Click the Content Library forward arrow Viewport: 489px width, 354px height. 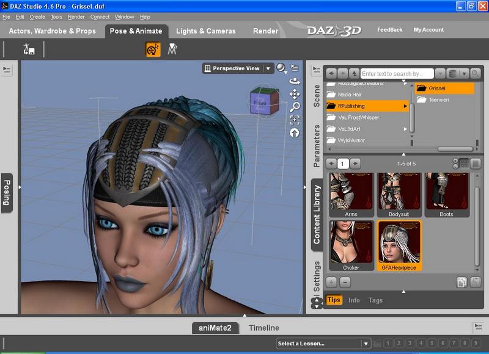[342, 74]
